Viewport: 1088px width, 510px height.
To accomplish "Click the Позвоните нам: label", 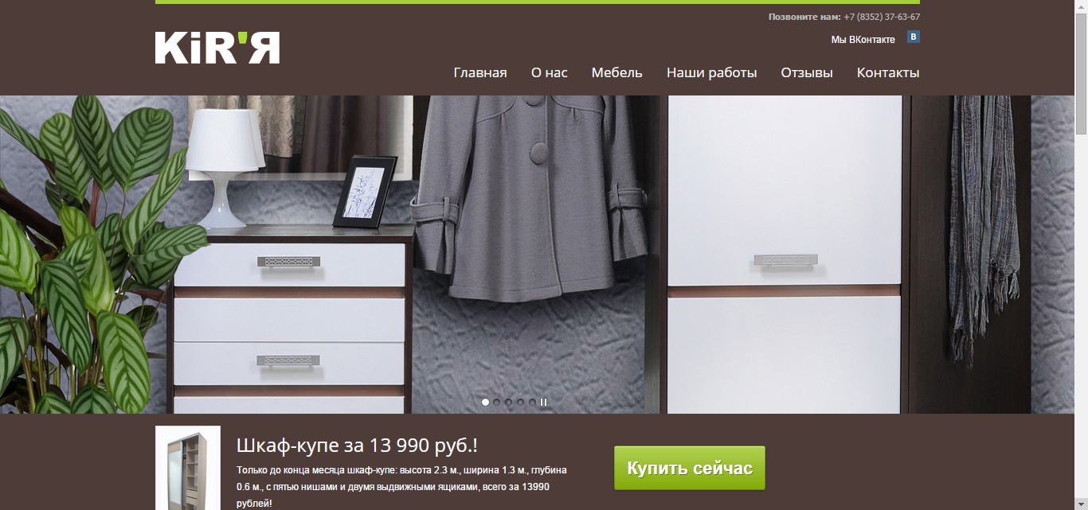I will pyautogui.click(x=804, y=17).
